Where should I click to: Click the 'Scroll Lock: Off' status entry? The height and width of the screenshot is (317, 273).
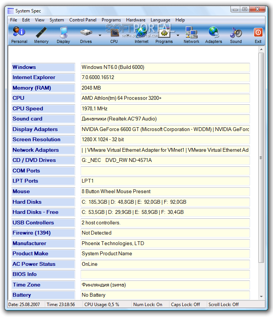[224, 305]
